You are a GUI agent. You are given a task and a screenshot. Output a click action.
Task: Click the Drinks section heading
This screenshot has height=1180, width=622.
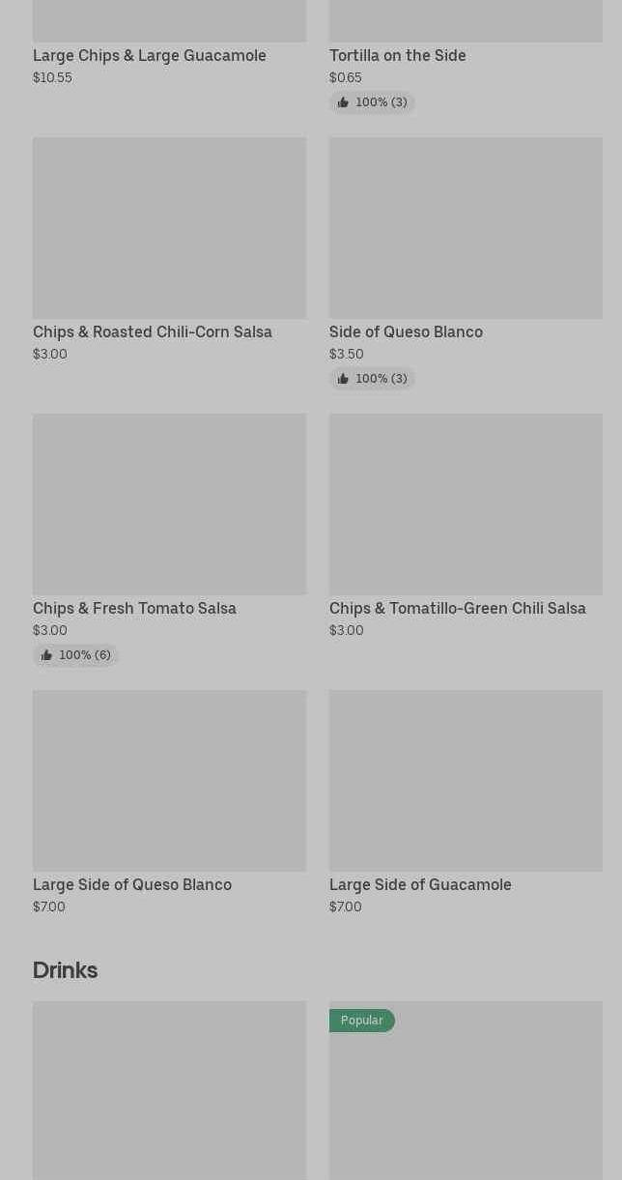65,970
